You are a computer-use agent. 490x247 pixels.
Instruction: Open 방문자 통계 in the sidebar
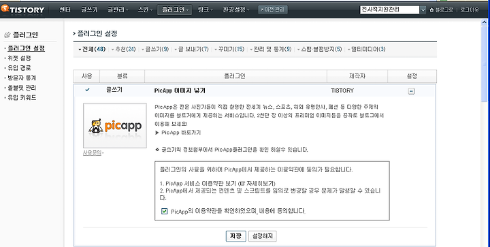click(x=22, y=78)
